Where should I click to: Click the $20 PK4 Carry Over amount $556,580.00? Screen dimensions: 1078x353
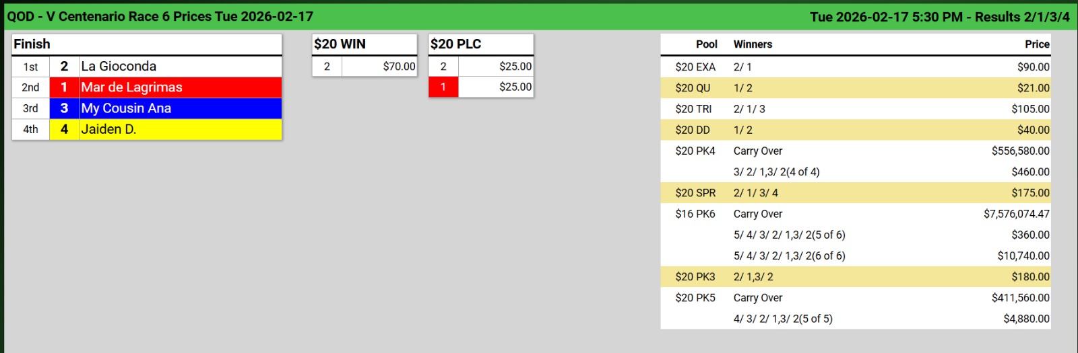pos(1020,151)
